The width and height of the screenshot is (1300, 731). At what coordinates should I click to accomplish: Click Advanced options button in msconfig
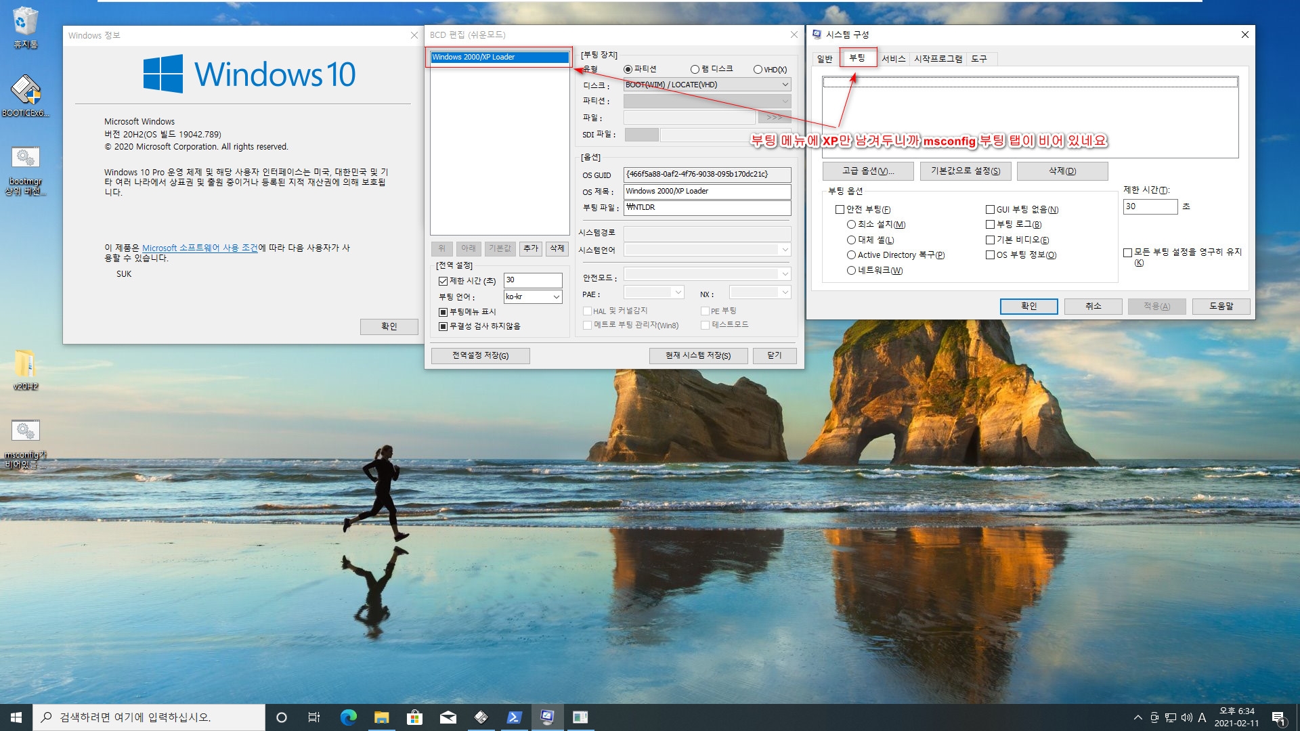click(868, 171)
